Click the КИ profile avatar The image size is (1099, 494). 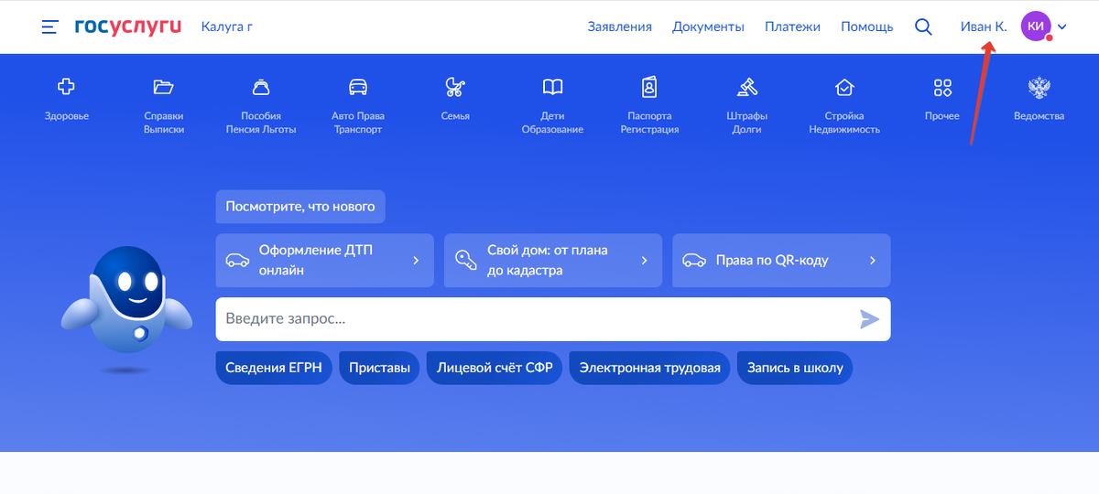coord(1035,27)
